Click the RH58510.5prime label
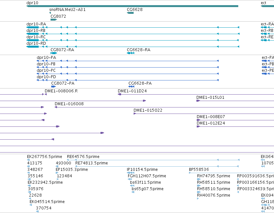This screenshot has height=213, width=274. pyautogui.click(x=214, y=189)
